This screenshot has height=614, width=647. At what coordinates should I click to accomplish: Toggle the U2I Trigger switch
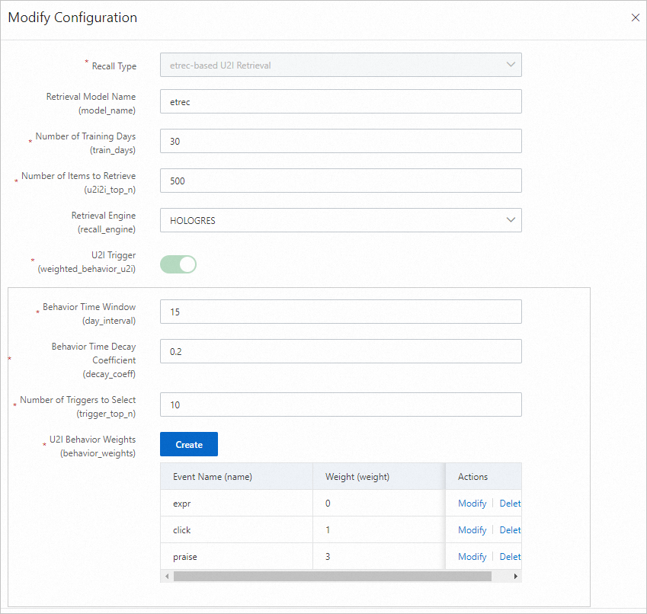tap(178, 264)
